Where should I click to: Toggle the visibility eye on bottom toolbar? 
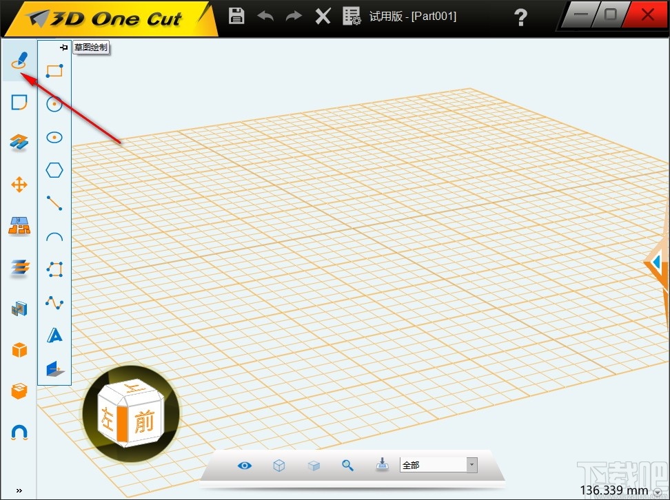point(244,465)
